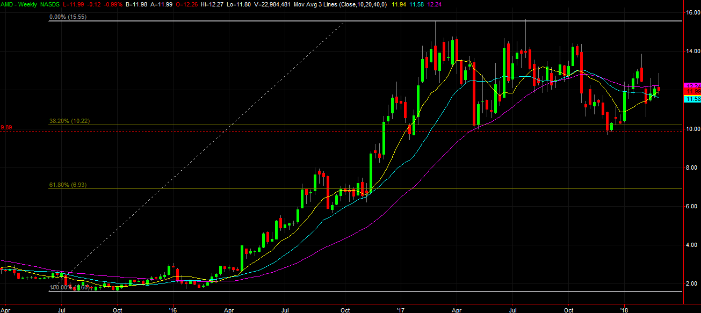Select the last price L=11.99 readout
The height and width of the screenshot is (313, 701).
tap(75, 4)
